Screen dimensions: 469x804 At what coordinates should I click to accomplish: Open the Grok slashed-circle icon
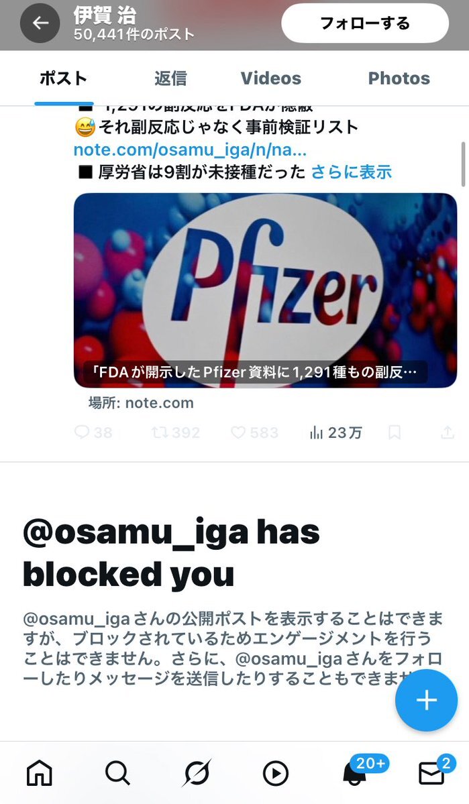197,772
